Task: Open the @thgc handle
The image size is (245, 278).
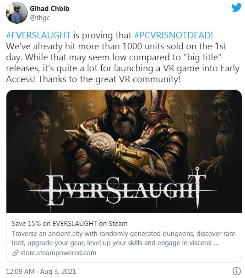Action: 40,18
